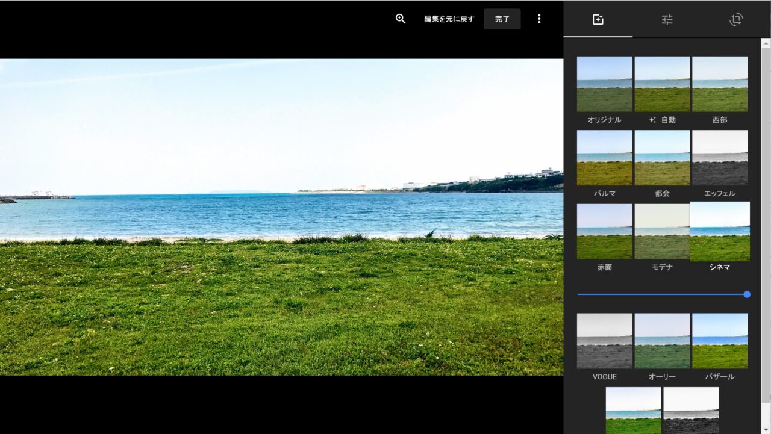This screenshot has width=771, height=434.
Task: Select the モデナ filter
Action: click(x=662, y=232)
